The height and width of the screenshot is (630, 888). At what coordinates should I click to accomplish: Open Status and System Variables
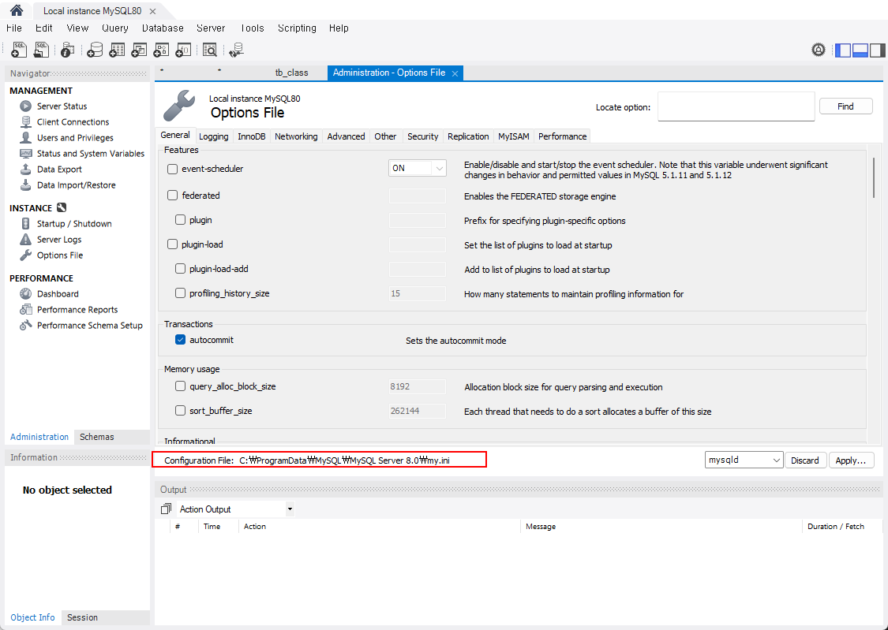[91, 154]
